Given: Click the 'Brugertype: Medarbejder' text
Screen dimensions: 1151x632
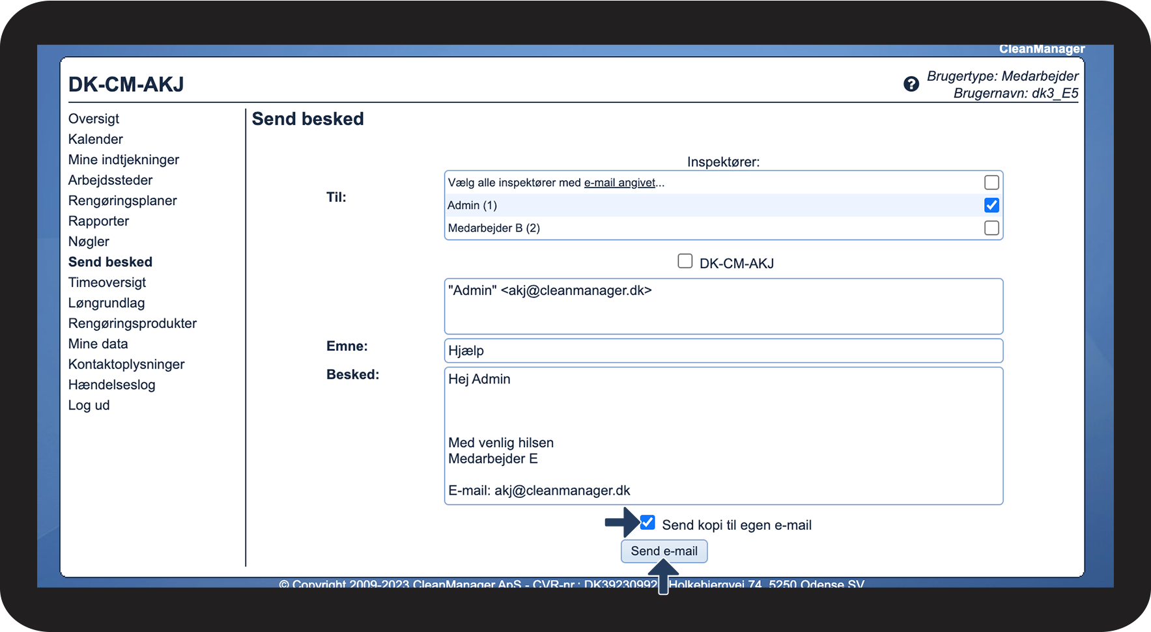Looking at the screenshot, I should (1002, 76).
